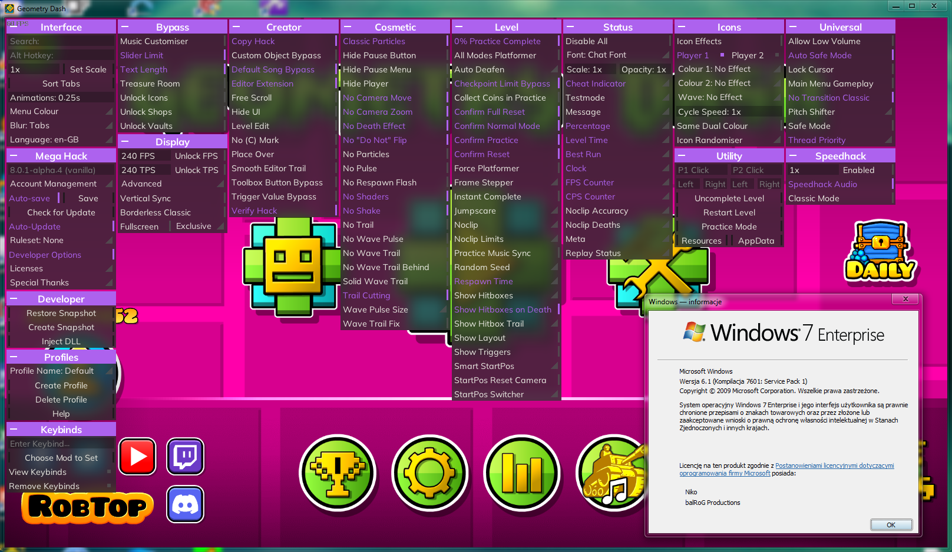The width and height of the screenshot is (952, 552).
Task: Focus the Enter Keybind field
Action: 61,444
